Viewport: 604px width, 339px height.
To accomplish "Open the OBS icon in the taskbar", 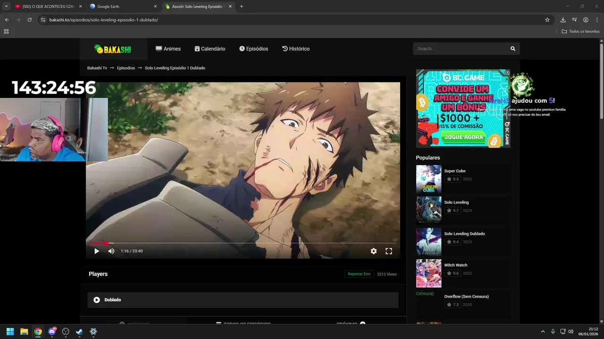I will coord(66,331).
